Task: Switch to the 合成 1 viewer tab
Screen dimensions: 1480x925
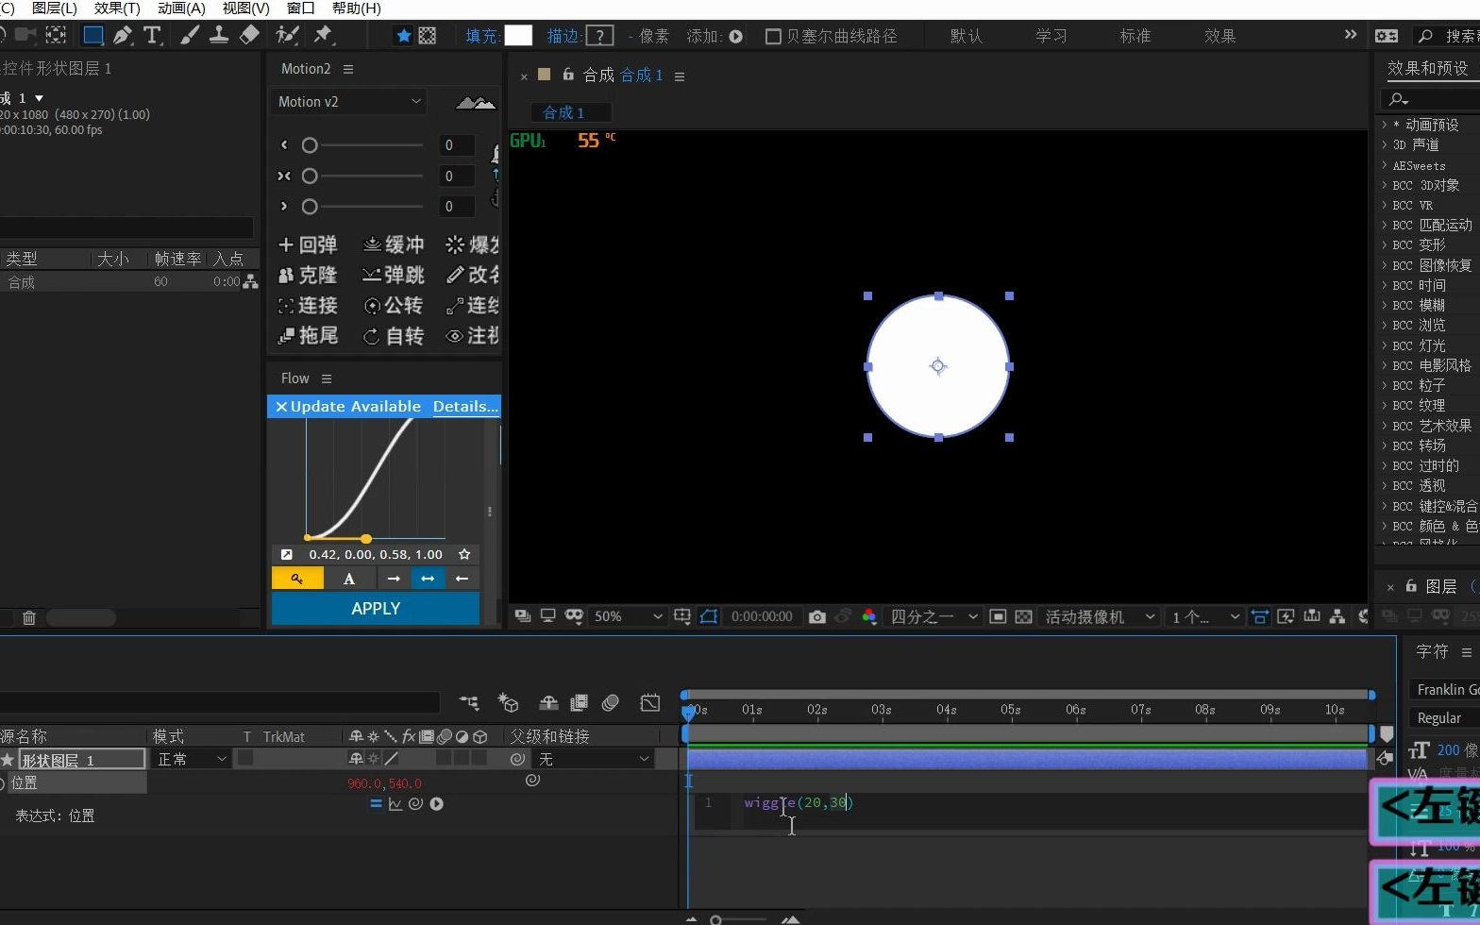Action: click(563, 112)
